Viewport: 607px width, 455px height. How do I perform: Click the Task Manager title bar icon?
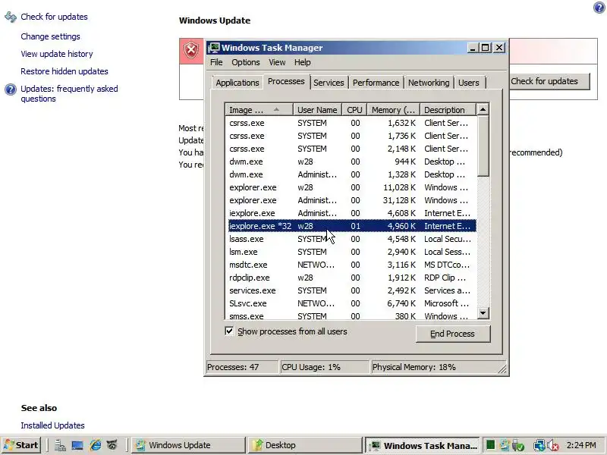[x=214, y=48]
